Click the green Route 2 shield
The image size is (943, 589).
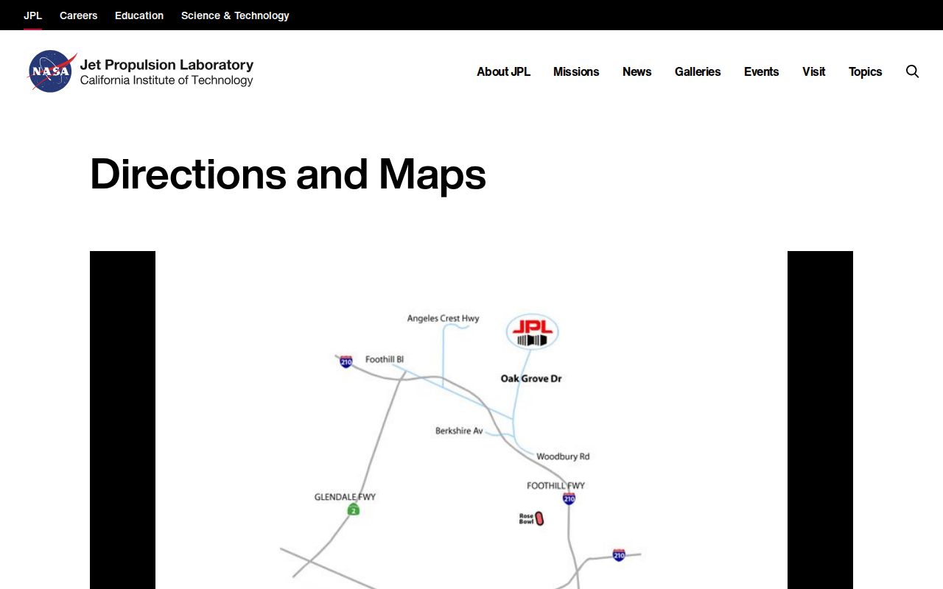pos(354,509)
